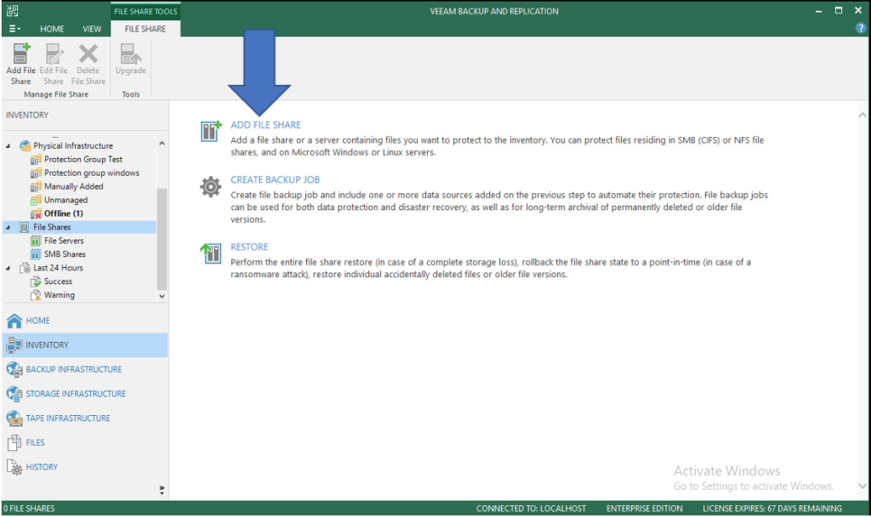Select the Manually Added tree label
Viewport: 871px width, 517px height.
point(74,186)
